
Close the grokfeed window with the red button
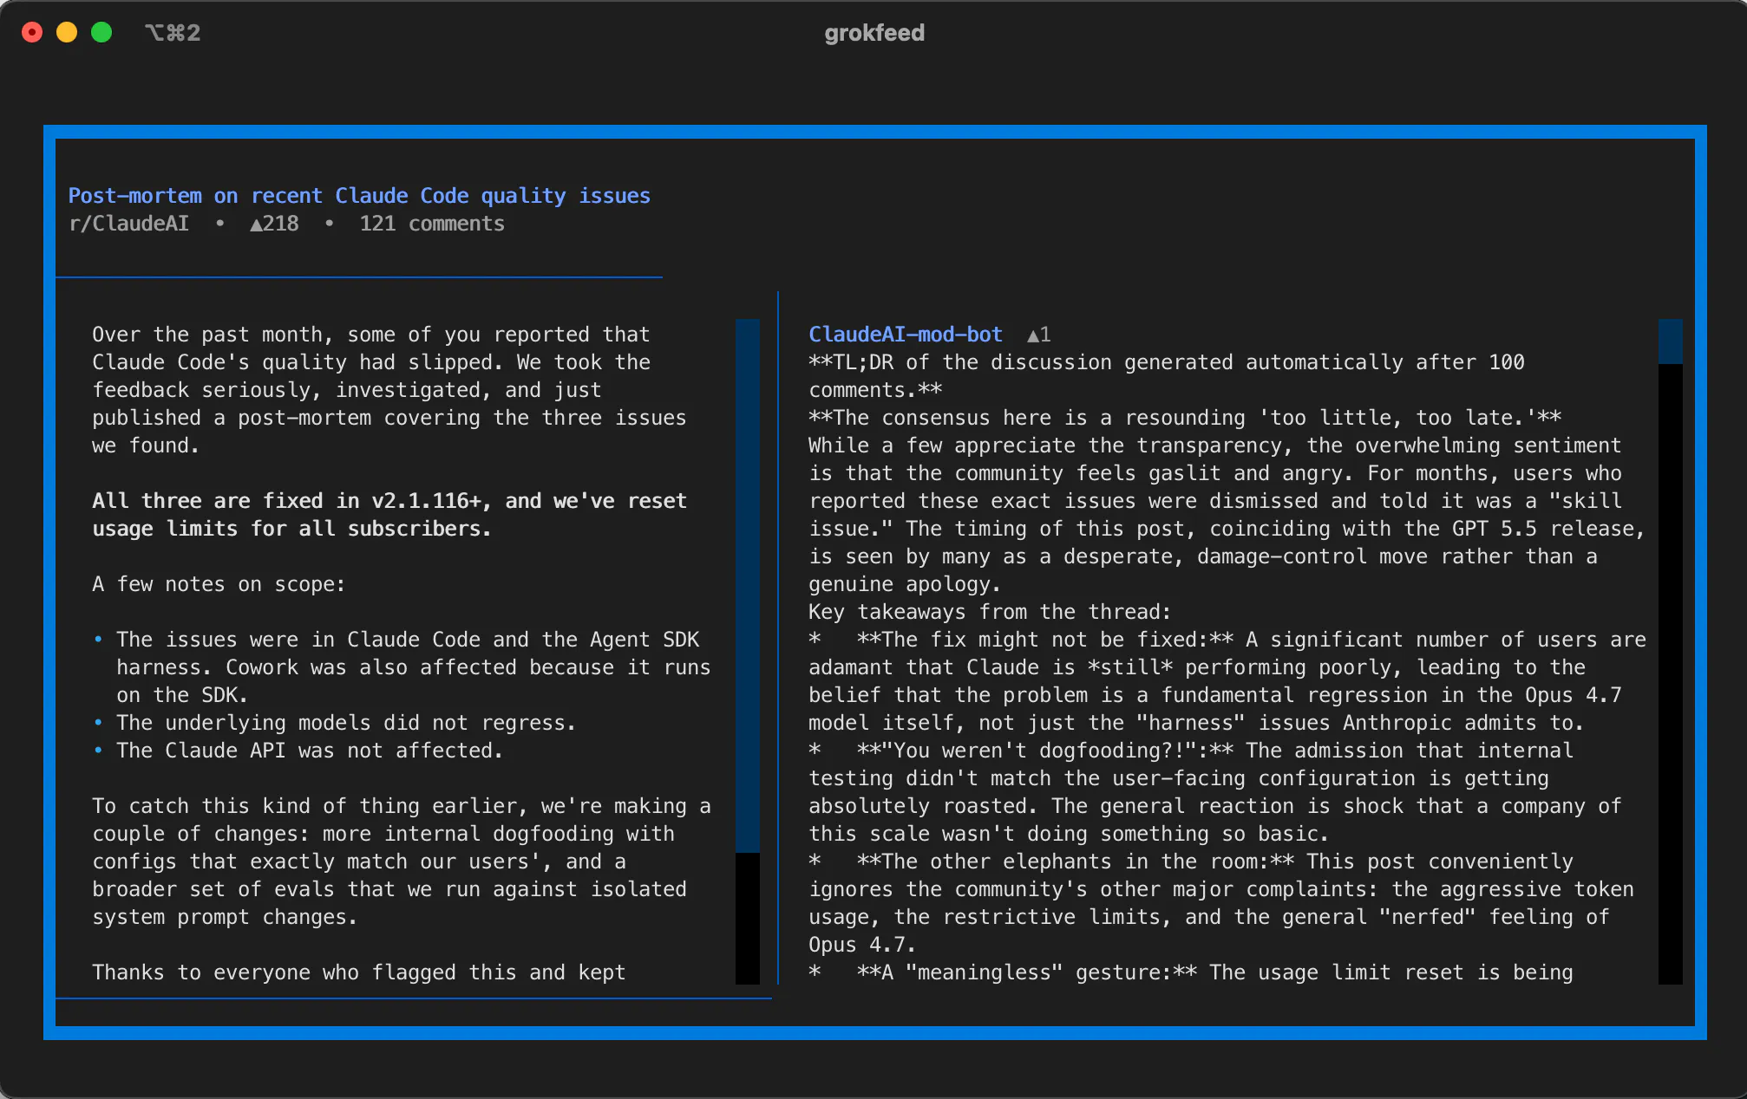[32, 33]
